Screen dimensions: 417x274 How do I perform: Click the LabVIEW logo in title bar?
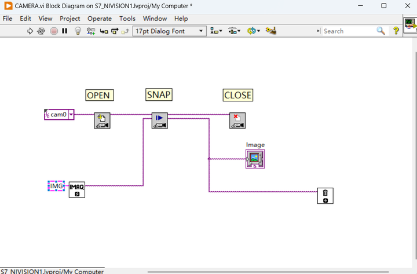click(8, 6)
